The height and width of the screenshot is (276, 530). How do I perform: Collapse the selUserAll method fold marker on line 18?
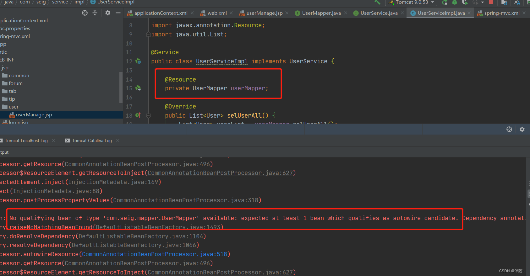pyautogui.click(x=148, y=115)
